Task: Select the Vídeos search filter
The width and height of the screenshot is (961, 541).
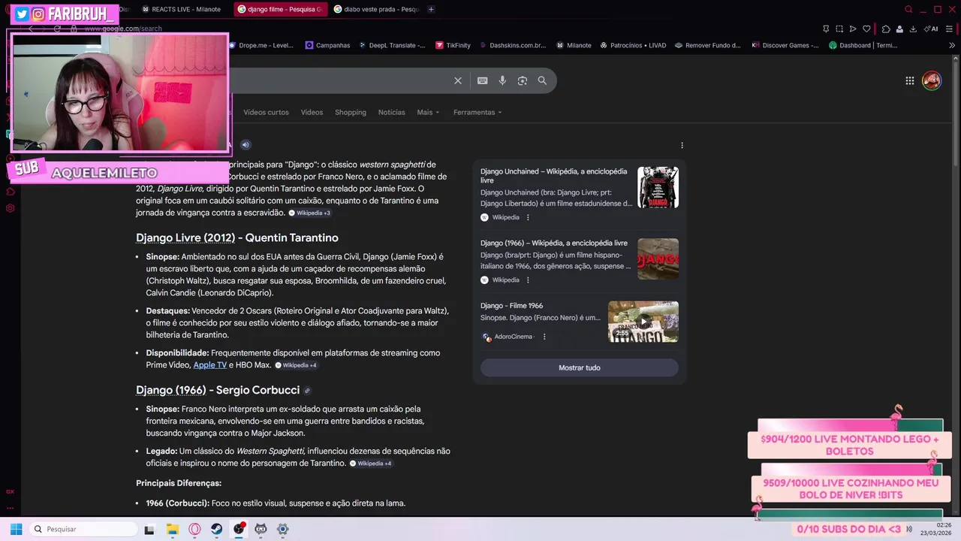Action: point(312,112)
